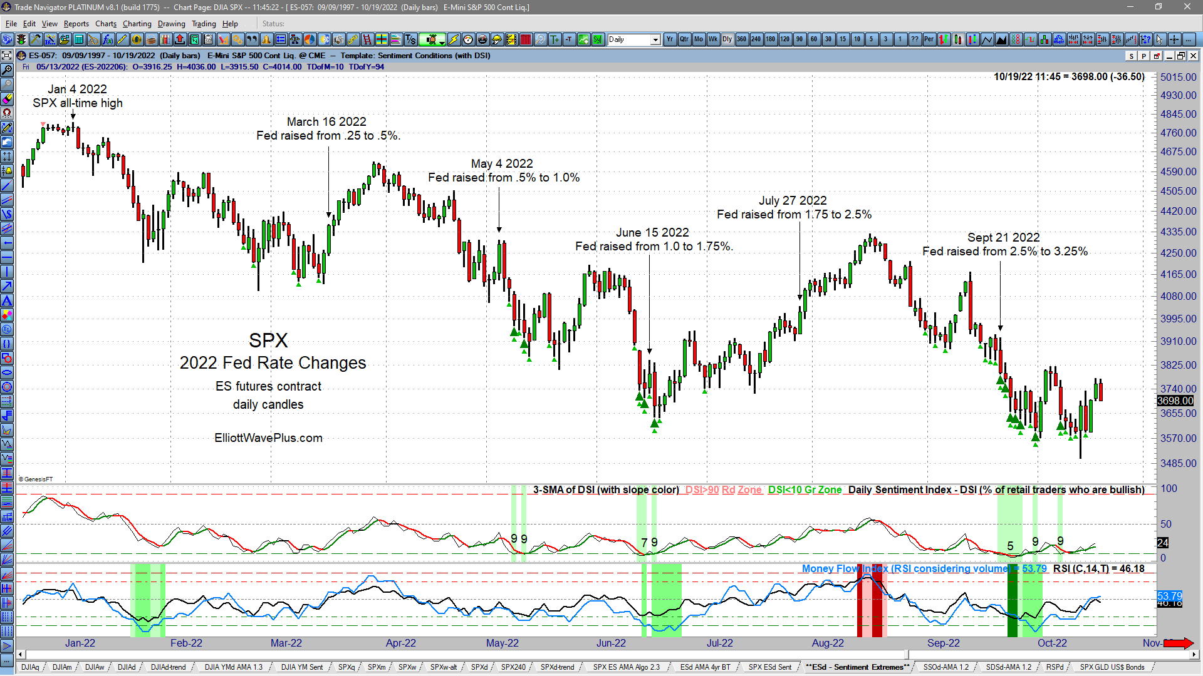Switch chart to Wk timeframe
This screenshot has width=1203, height=676.
[713, 39]
